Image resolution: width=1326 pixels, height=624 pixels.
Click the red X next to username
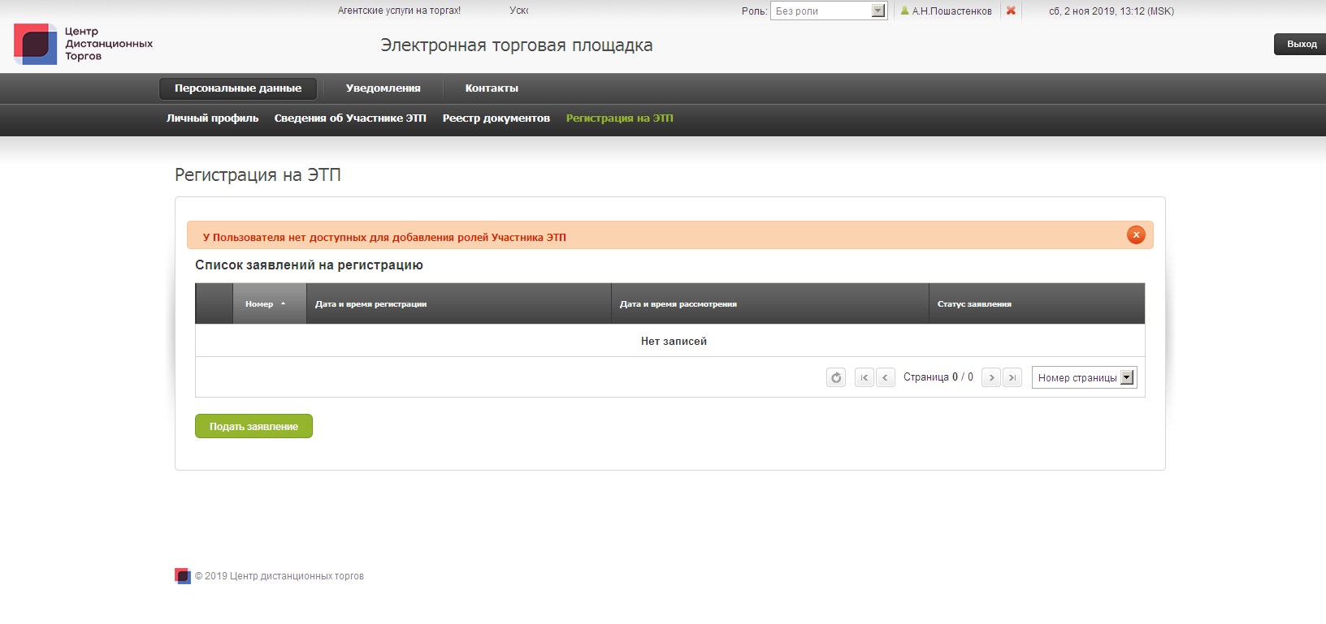[1011, 11]
